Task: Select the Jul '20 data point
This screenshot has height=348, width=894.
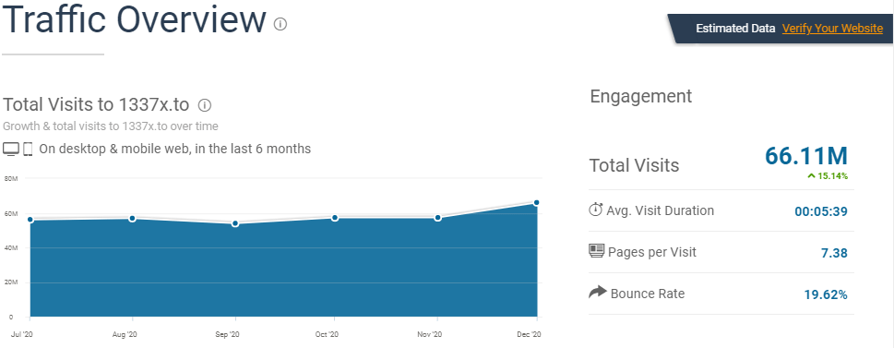Action: point(30,220)
